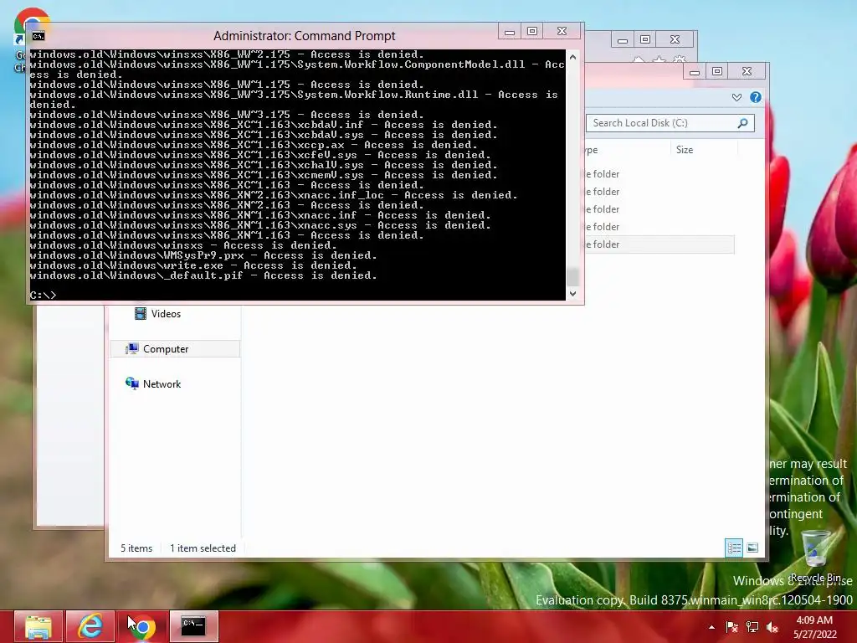
Task: Launch Internet Explorer from the taskbar
Action: [90, 626]
